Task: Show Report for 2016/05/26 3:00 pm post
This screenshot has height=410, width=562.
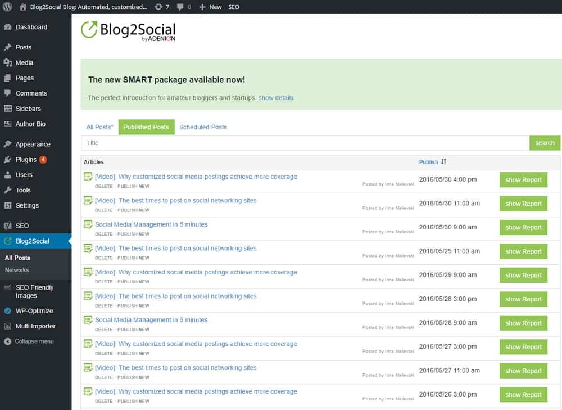Action: [524, 395]
